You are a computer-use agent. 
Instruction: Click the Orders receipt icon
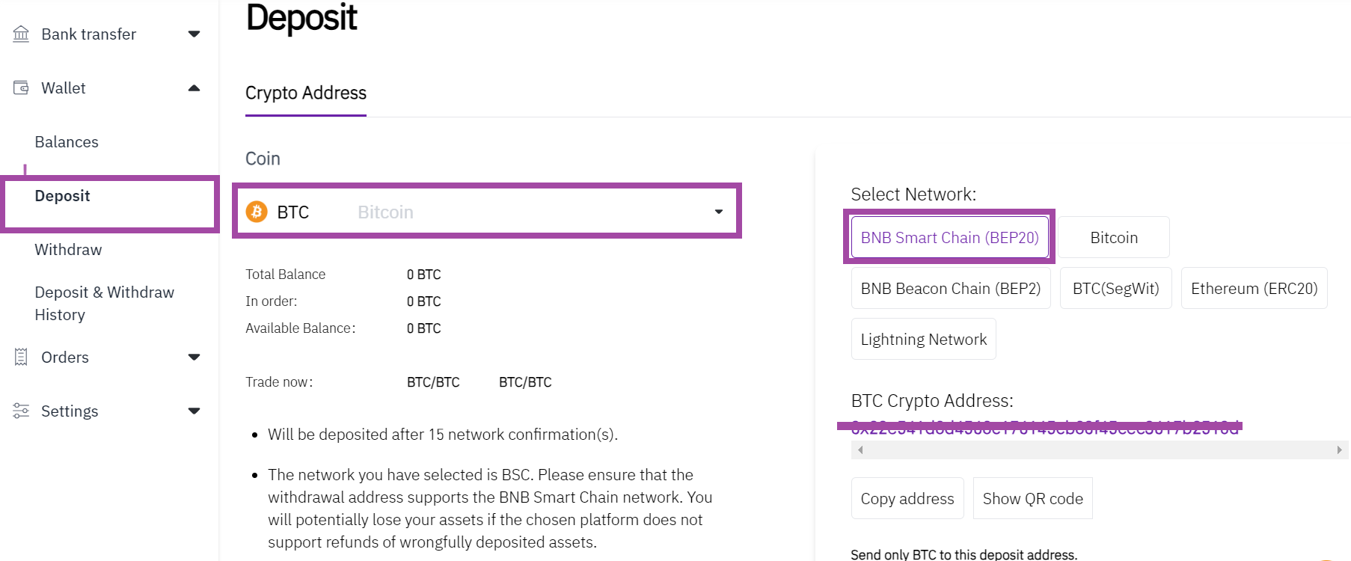(21, 357)
